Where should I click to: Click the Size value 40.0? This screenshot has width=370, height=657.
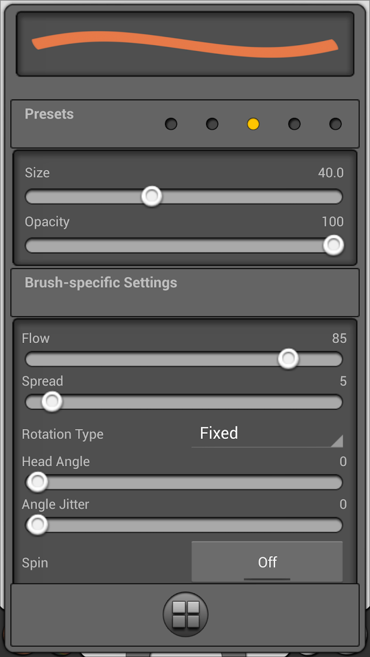[331, 173]
